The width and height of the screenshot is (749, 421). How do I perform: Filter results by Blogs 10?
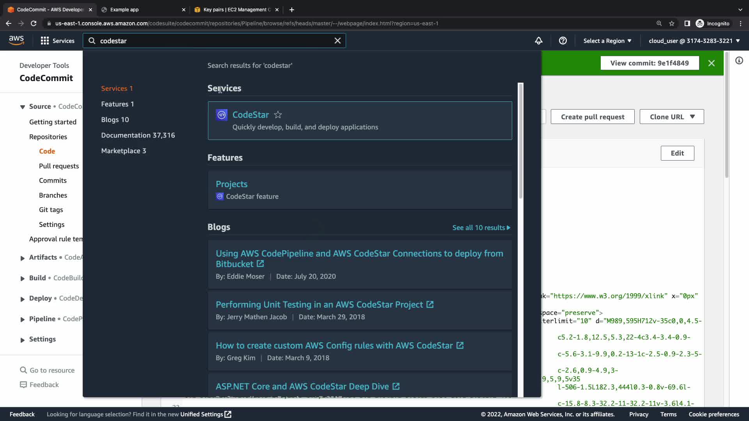(115, 120)
